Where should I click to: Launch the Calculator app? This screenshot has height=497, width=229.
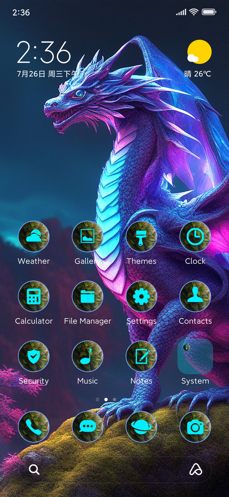[33, 296]
